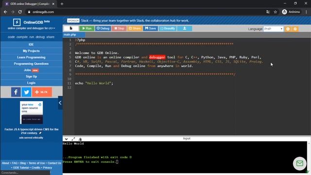Viewport: 311px width, 175px height.
Task: Click the translate page icon
Action: pos(268,12)
